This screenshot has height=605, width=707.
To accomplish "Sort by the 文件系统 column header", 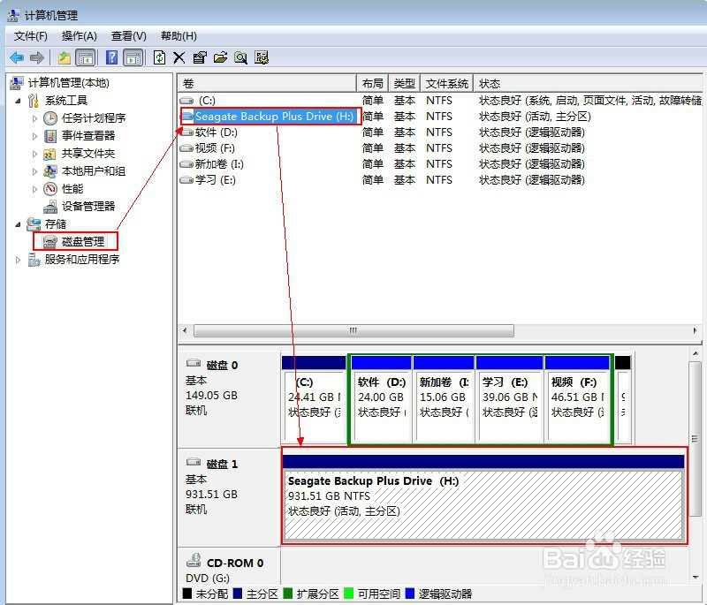I will (447, 83).
